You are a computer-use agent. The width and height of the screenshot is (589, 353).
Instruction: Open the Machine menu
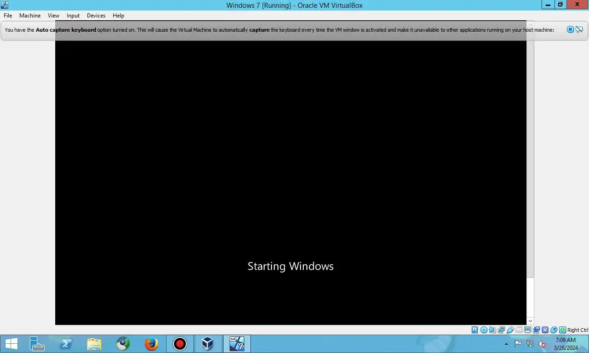(30, 15)
